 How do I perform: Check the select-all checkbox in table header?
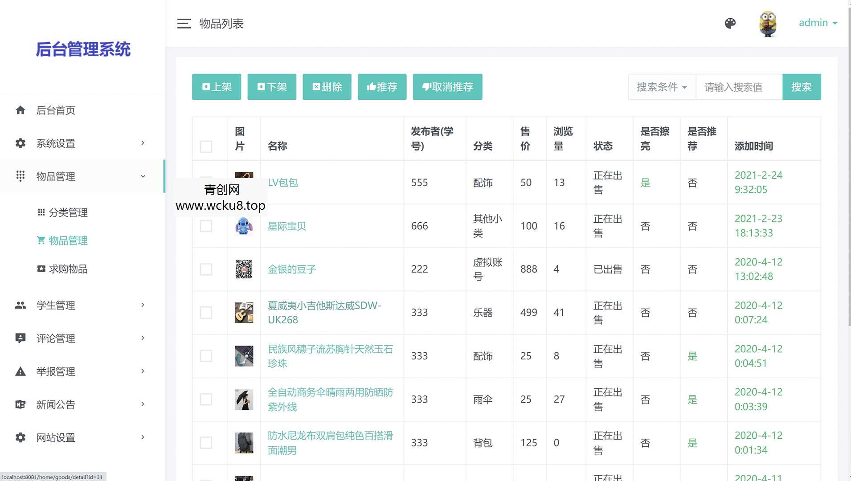click(x=205, y=146)
